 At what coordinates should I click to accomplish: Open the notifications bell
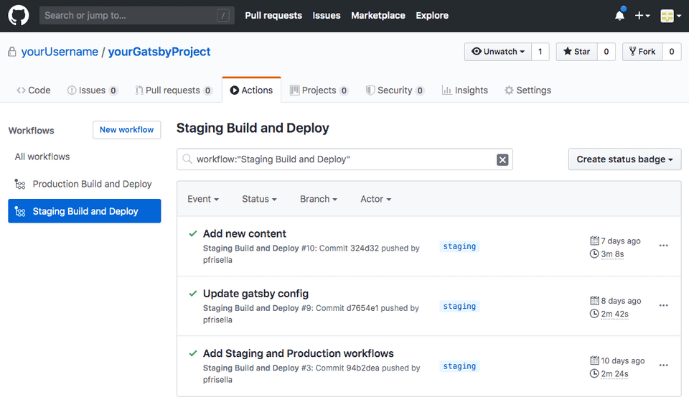click(x=619, y=15)
